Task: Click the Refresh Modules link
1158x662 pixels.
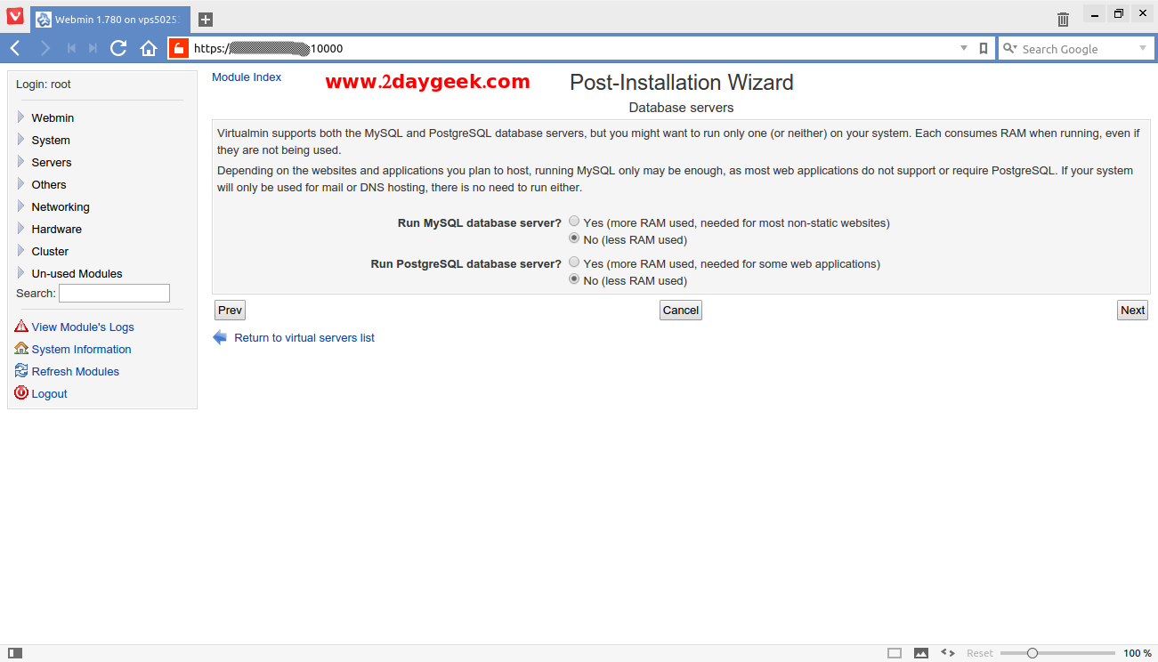Action: pyautogui.click(x=75, y=372)
